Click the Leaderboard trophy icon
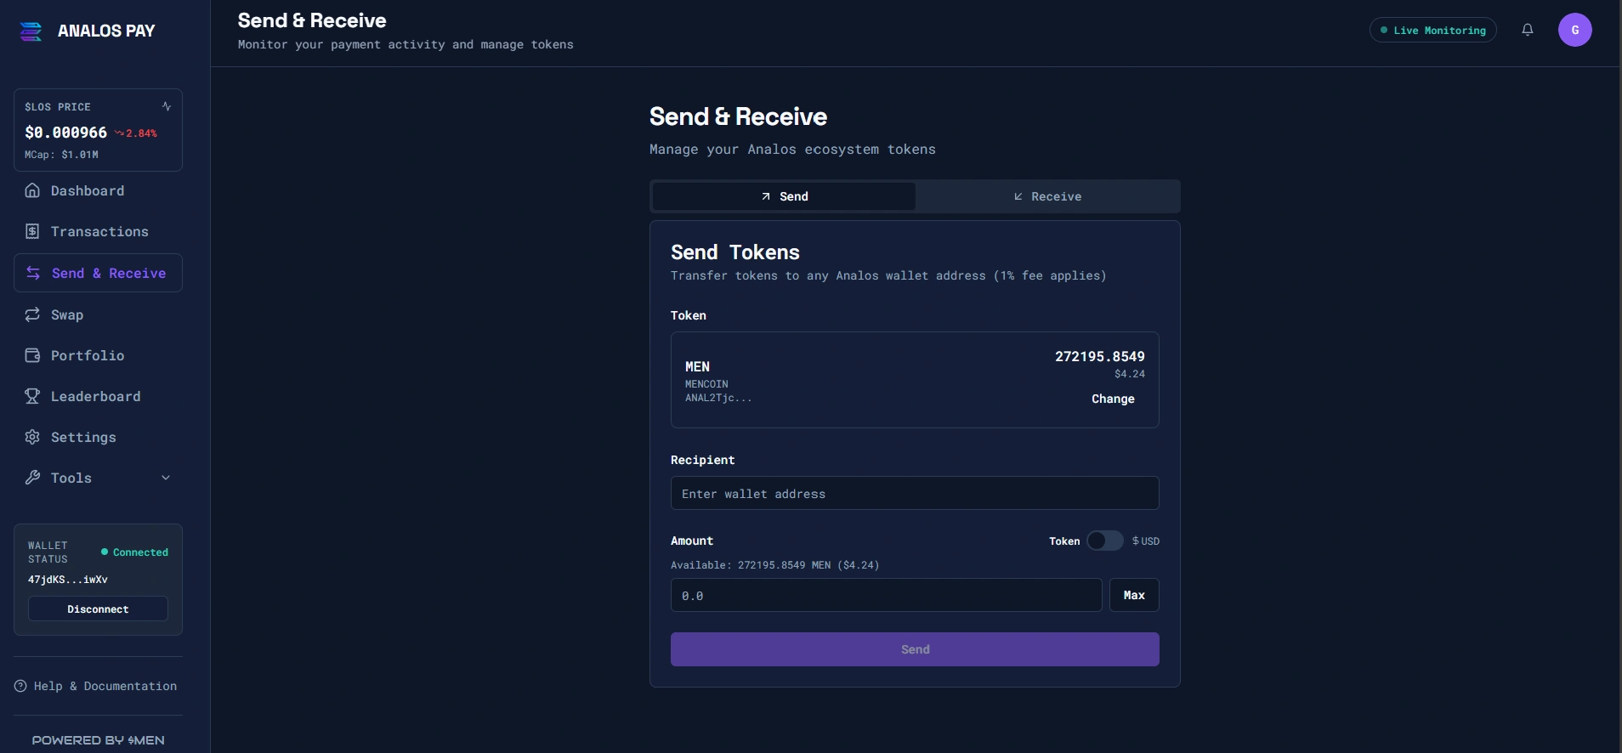 coord(32,396)
